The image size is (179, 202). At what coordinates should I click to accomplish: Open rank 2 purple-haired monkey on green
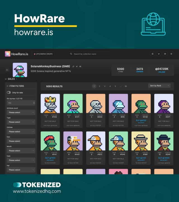point(73,104)
